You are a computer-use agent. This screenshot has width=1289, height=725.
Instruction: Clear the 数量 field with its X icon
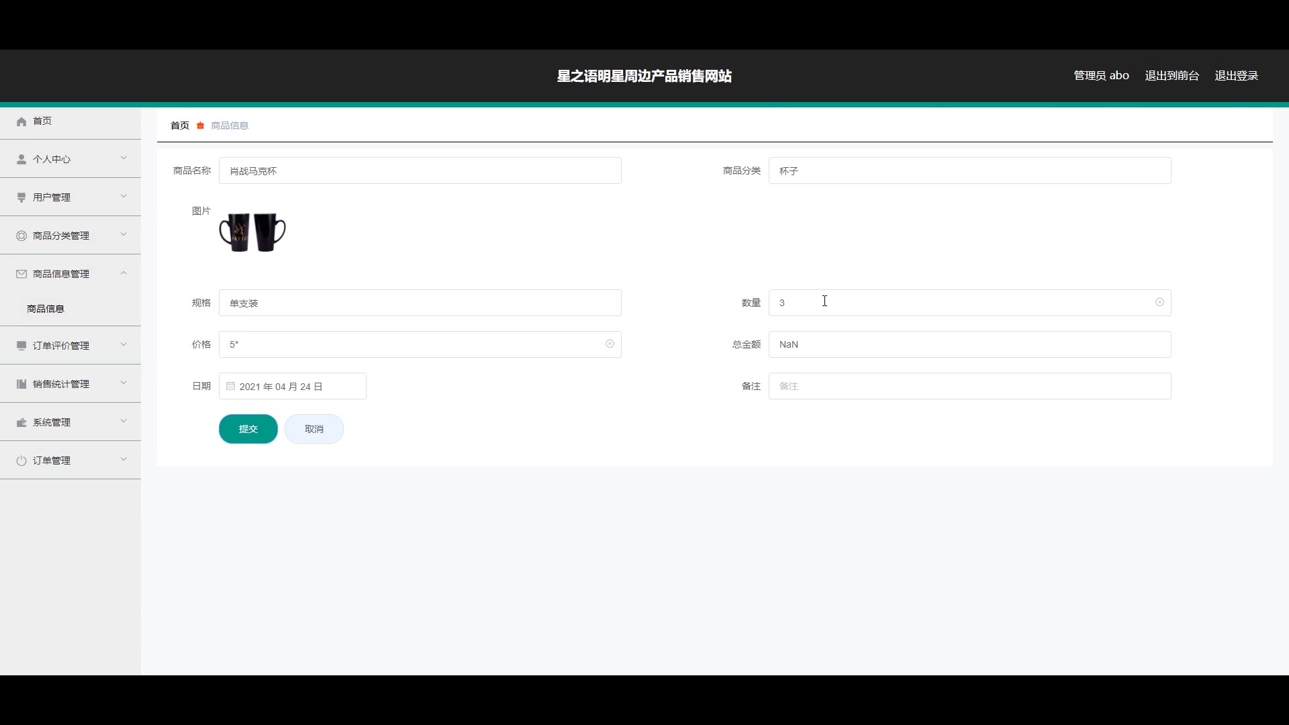coord(1159,302)
